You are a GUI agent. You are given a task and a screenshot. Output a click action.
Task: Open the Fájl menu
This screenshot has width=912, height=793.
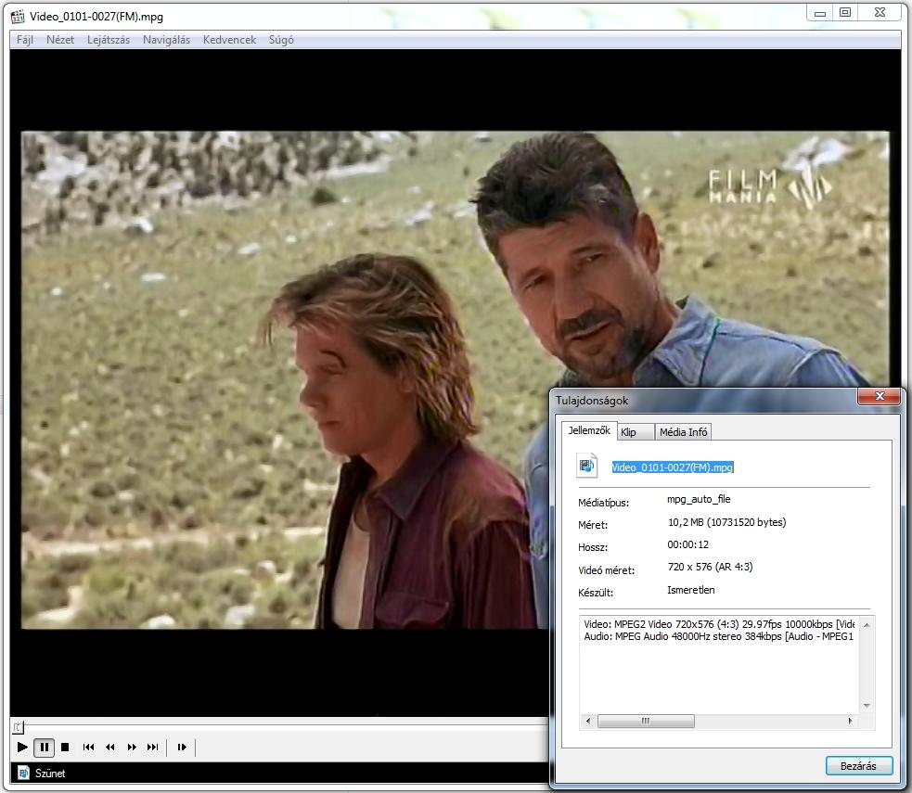click(24, 40)
